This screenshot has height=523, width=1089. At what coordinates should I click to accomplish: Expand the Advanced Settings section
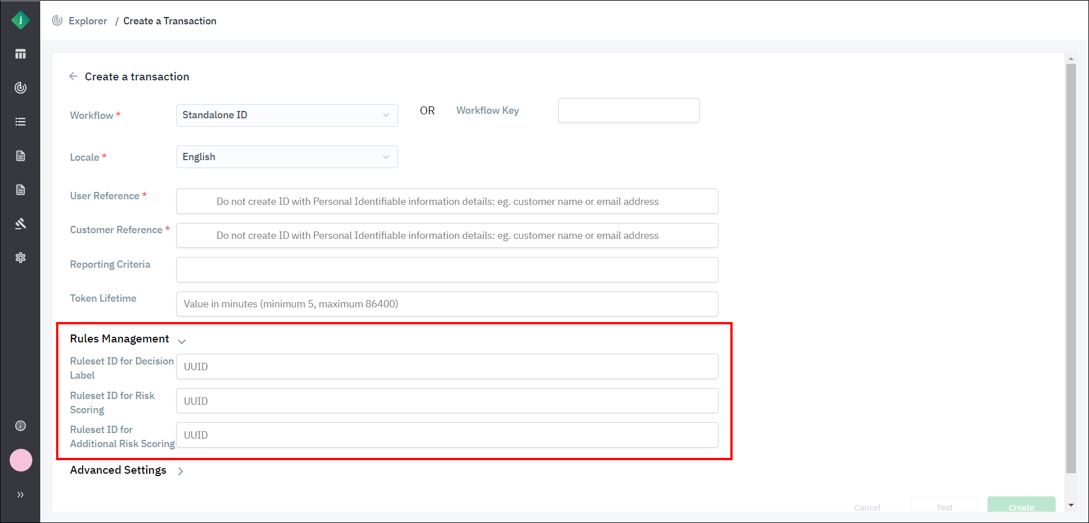tap(181, 471)
